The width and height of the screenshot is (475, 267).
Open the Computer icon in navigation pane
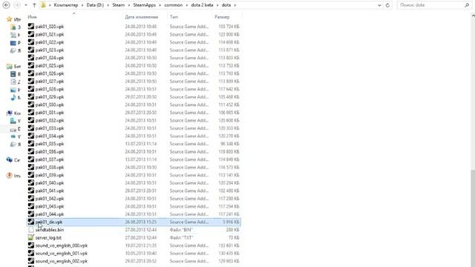[10, 113]
